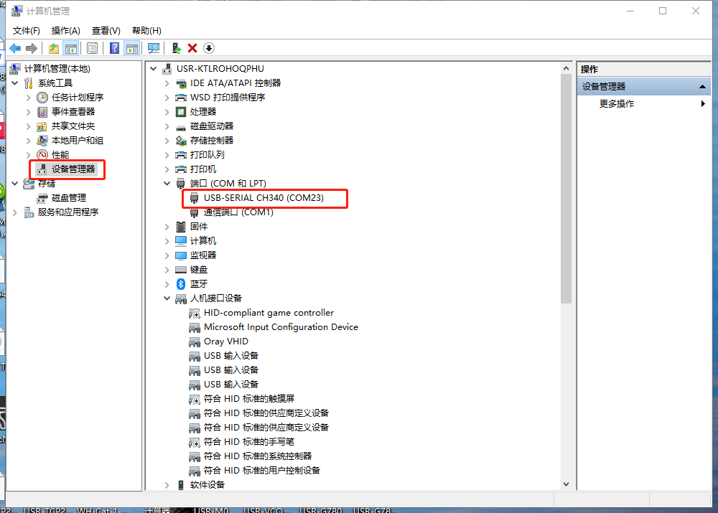This screenshot has width=718, height=513.
Task: Click the red X Uninstall device icon
Action: pyautogui.click(x=192, y=48)
